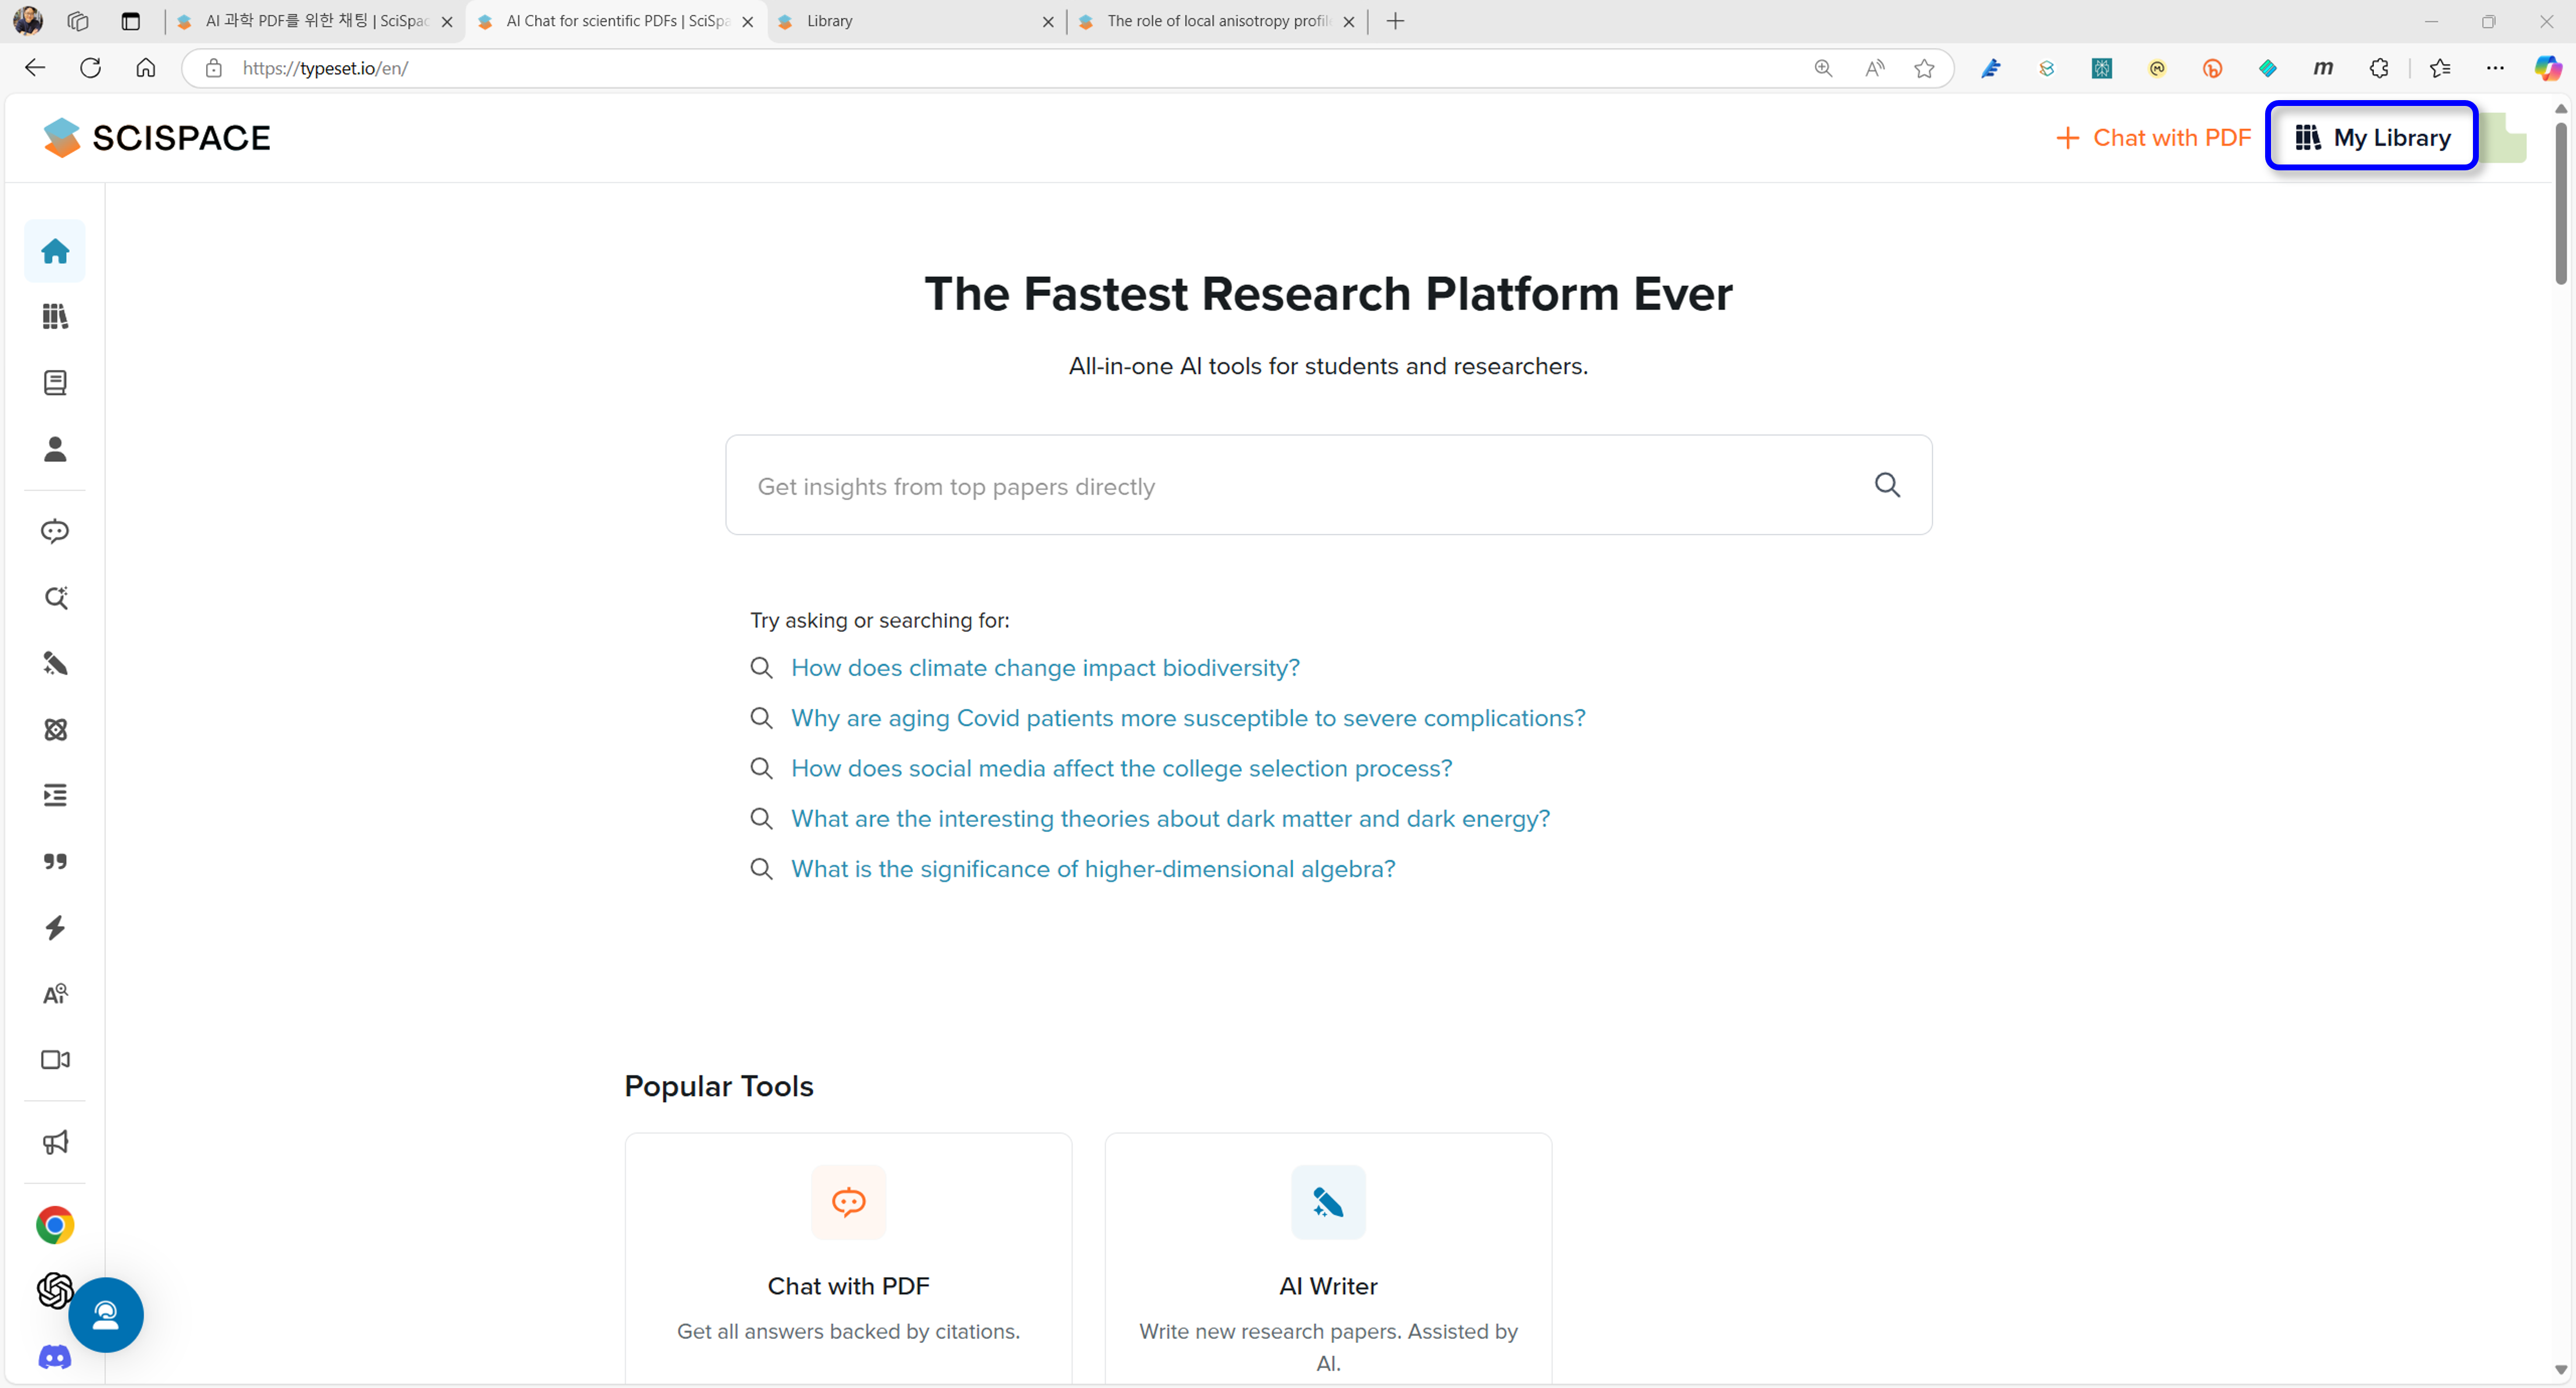The height and width of the screenshot is (1388, 2576).
Task: Click the blue AI Writer card icon
Action: (x=1328, y=1202)
